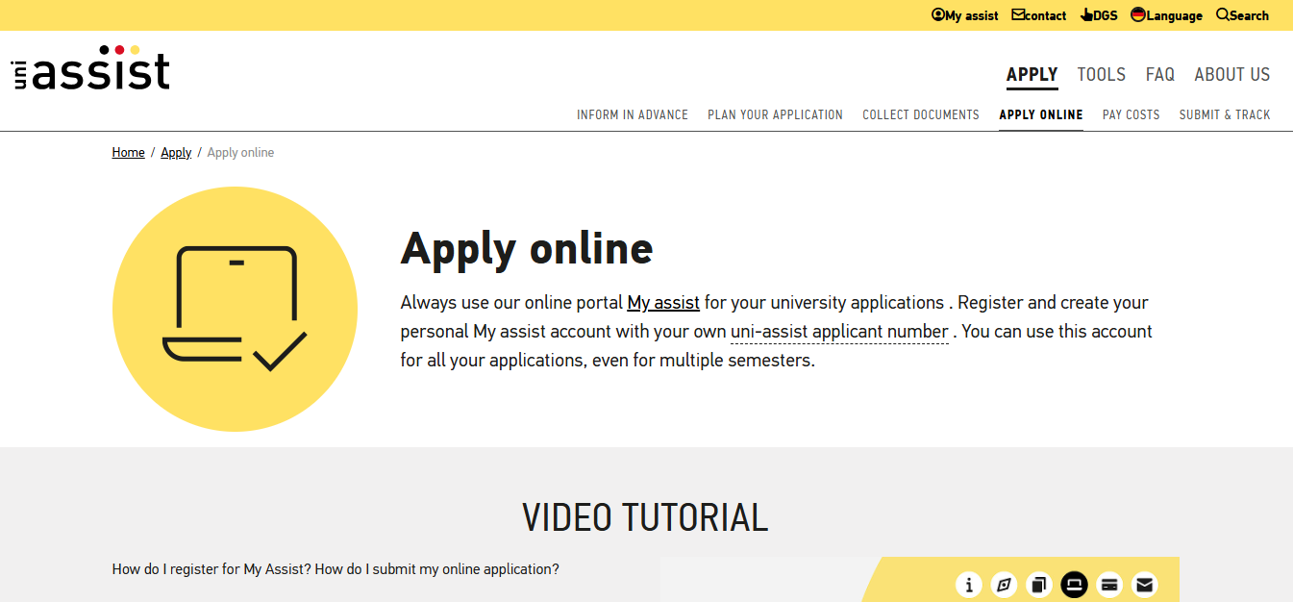Screen dimensions: 1293x602
Task: Click the large laptop checkmark illustration
Action: (235, 309)
